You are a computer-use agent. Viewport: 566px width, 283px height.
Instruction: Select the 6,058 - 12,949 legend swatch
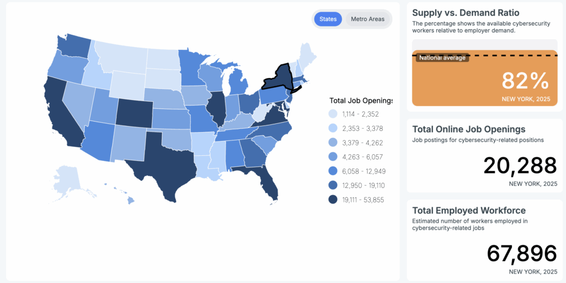(333, 171)
